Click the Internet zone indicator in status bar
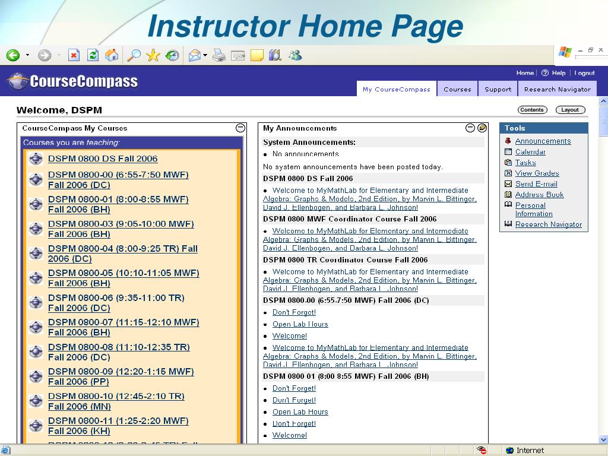Image resolution: width=608 pixels, height=456 pixels. point(525,450)
